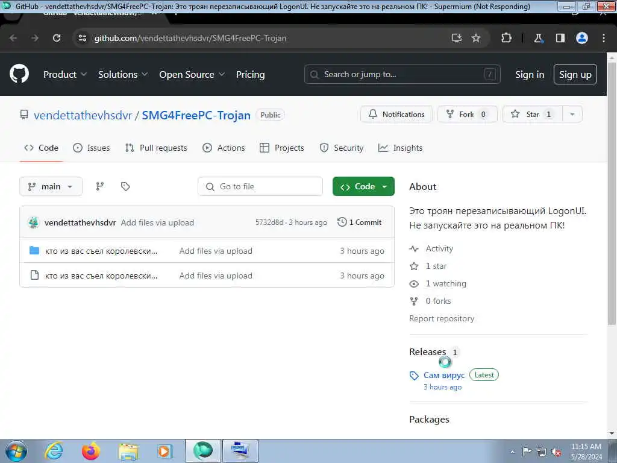The image size is (617, 463).
Task: Bookmark this page with the star icon
Action: [x=476, y=38]
